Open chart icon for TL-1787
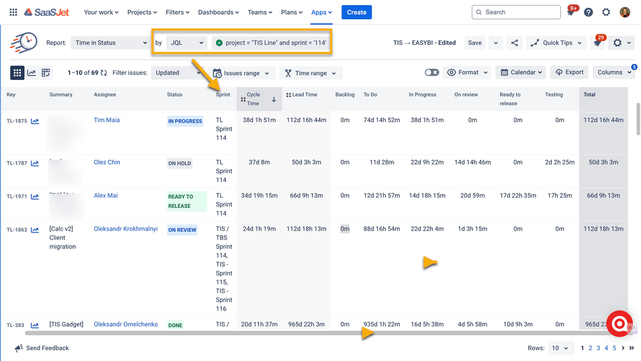 pos(35,163)
